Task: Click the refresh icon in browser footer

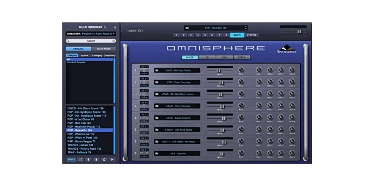Action: pyautogui.click(x=104, y=159)
